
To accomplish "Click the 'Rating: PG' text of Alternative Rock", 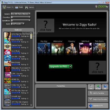I will tap(25, 70).
